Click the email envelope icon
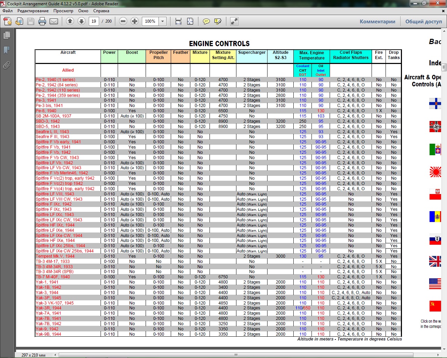This screenshot has height=358, width=447. pos(54,21)
